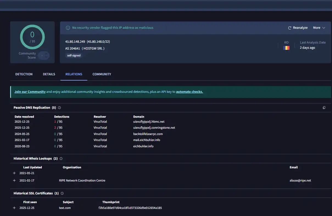This screenshot has height=216, width=332.
Task: Open the More dropdown menu
Action: pyautogui.click(x=319, y=28)
